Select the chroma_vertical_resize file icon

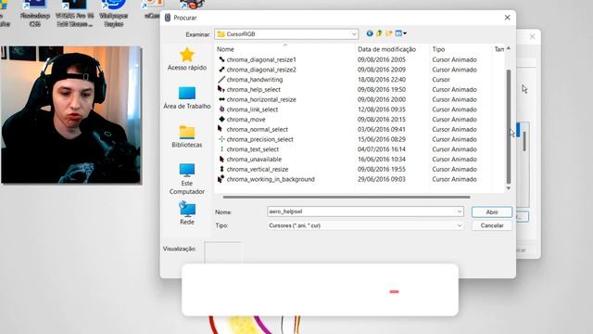pyautogui.click(x=221, y=169)
